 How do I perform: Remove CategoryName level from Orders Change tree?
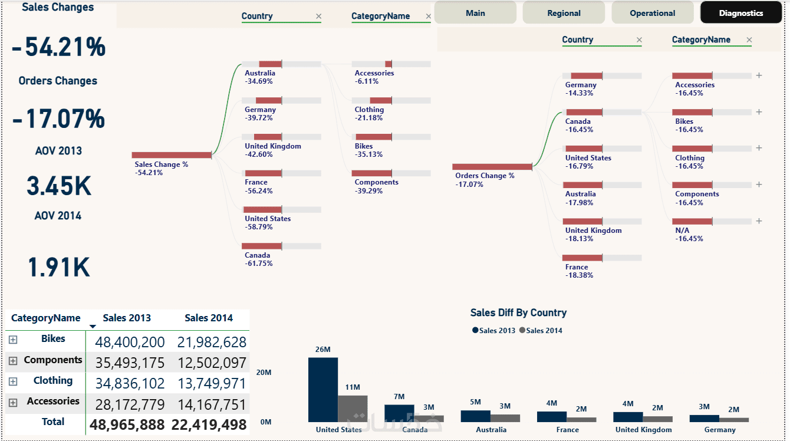(749, 40)
